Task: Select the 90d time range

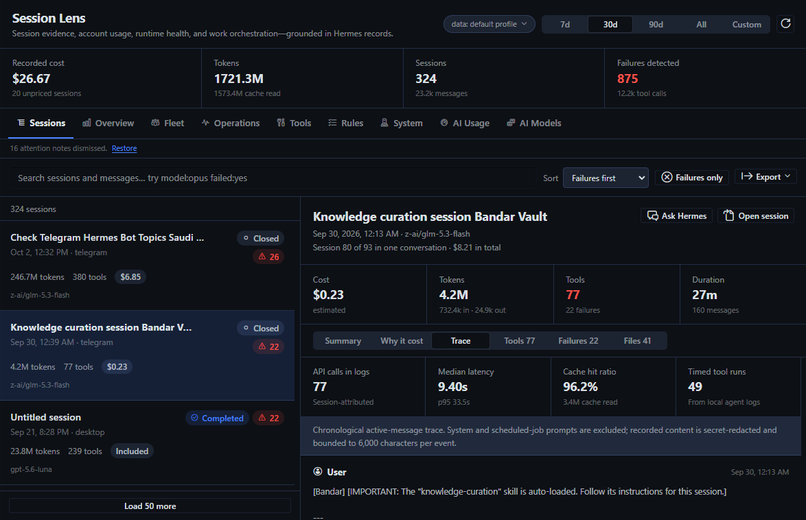Action: coord(656,24)
